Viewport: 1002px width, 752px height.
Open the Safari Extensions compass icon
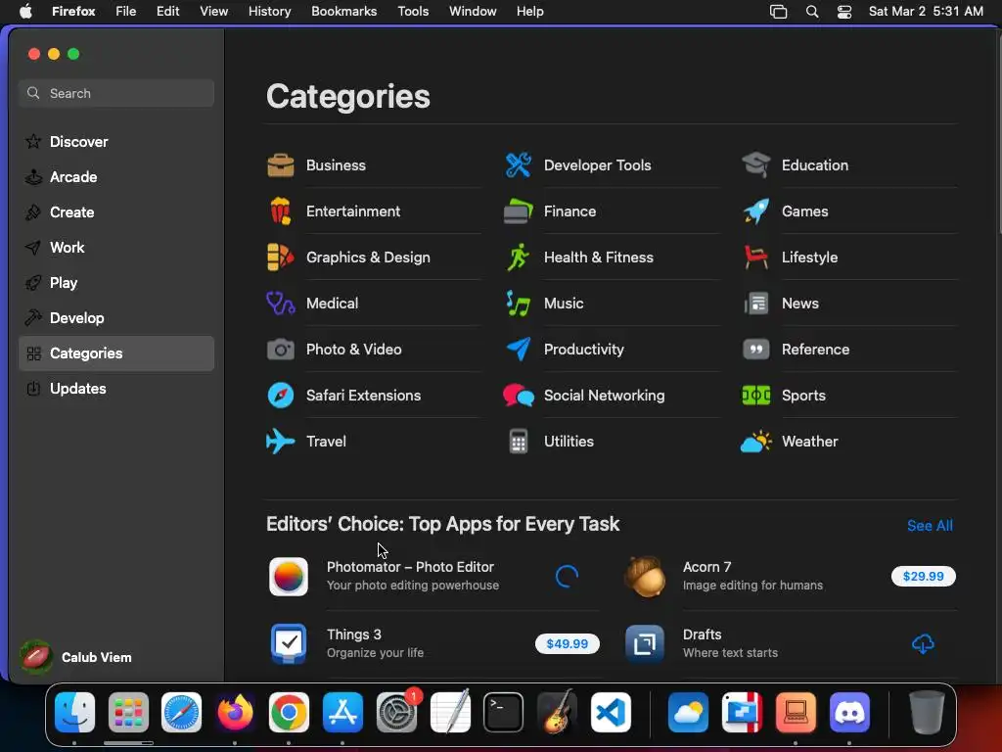[281, 396]
